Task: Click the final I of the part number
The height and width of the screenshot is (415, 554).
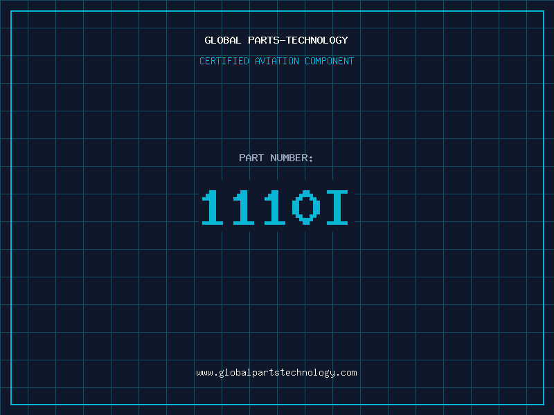Action: (337, 207)
